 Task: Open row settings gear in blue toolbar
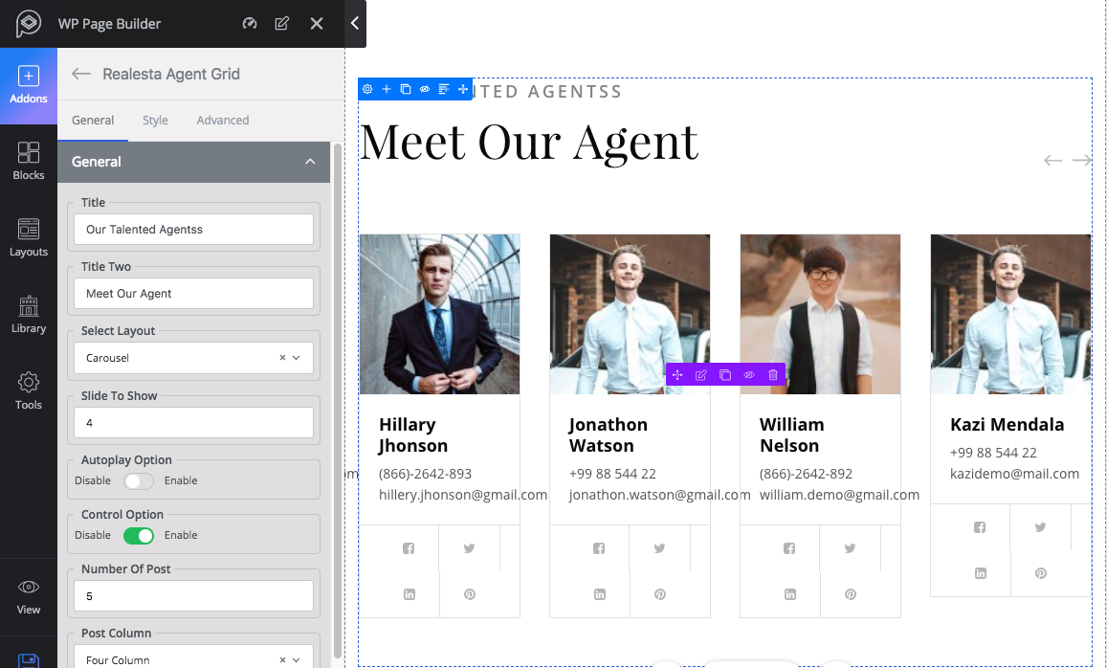click(367, 89)
